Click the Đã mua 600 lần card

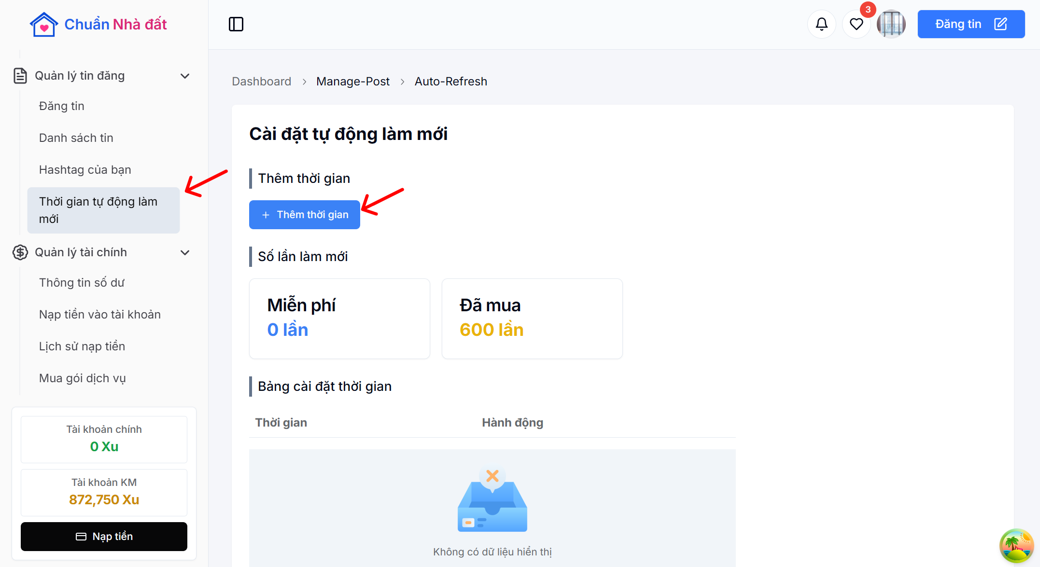(532, 318)
